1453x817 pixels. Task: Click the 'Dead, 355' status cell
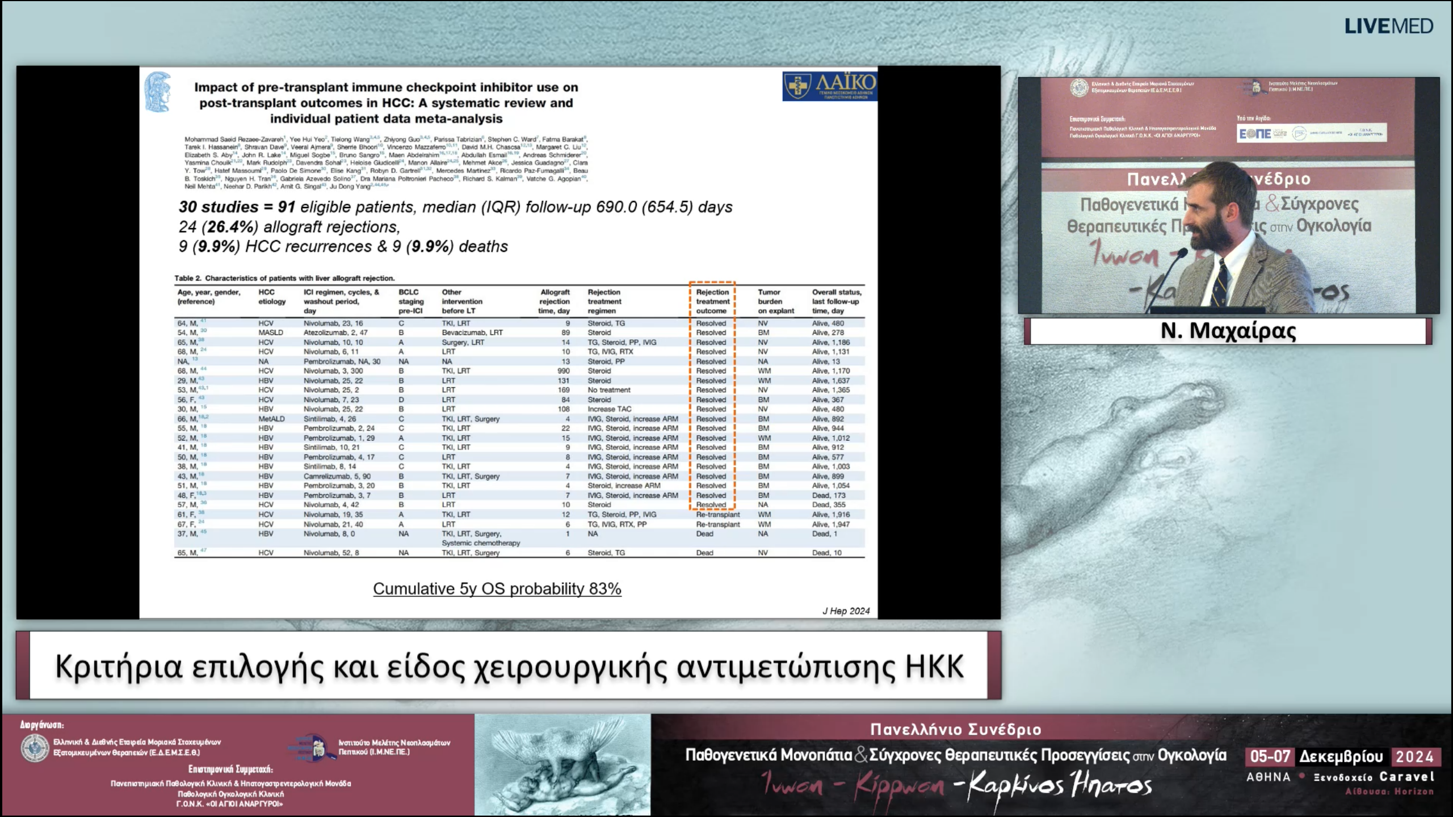[829, 504]
